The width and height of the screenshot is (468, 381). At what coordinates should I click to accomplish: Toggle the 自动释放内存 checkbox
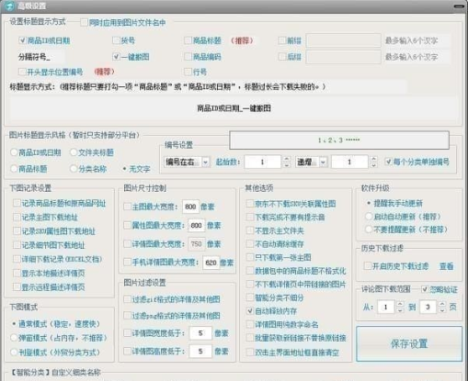pyautogui.click(x=250, y=311)
